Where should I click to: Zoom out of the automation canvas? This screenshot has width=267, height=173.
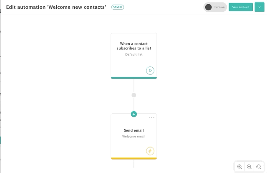[249, 167]
